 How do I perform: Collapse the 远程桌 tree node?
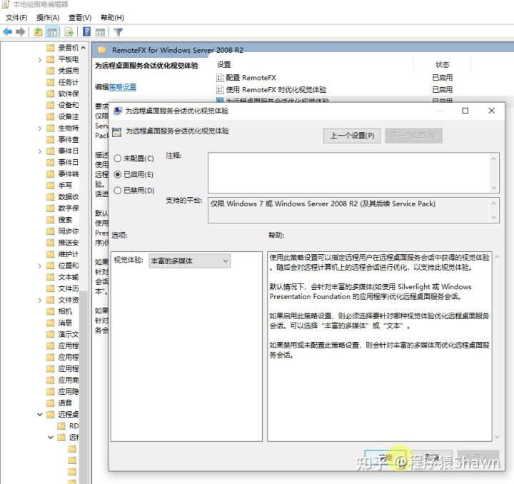pyautogui.click(x=40, y=415)
